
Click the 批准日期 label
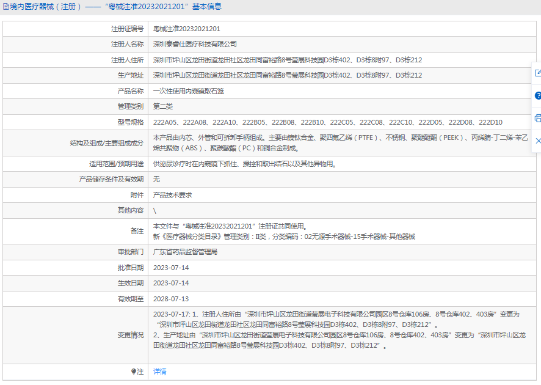pos(131,268)
